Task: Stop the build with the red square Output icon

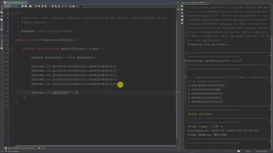Action: (182, 20)
